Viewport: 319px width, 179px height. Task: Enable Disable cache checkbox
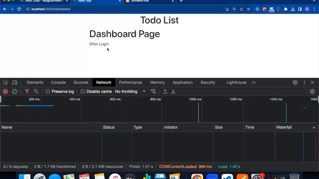point(83,91)
